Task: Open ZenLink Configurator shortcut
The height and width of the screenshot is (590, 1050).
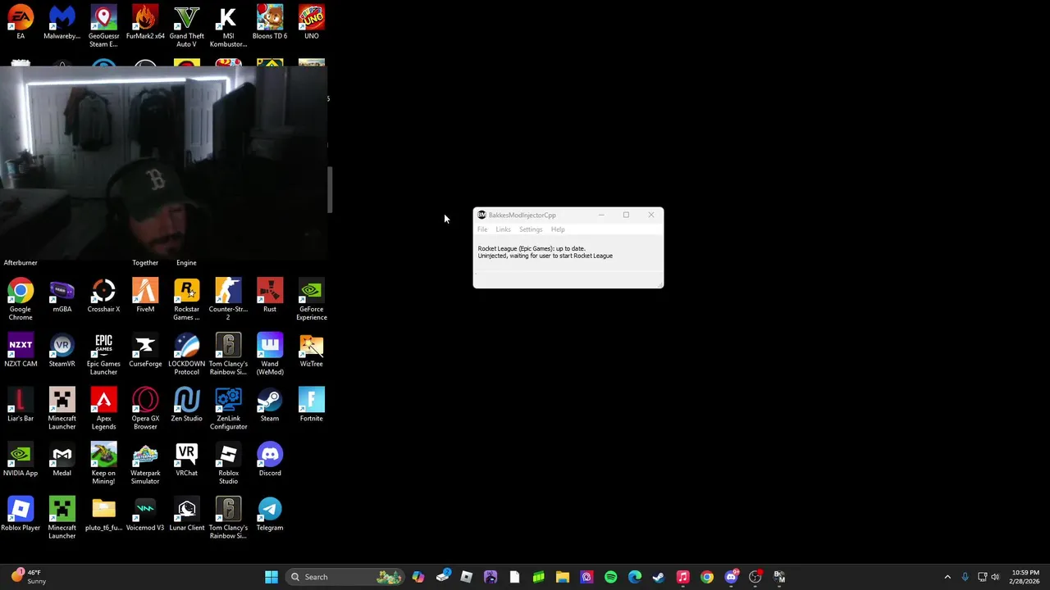Action: coord(228,409)
